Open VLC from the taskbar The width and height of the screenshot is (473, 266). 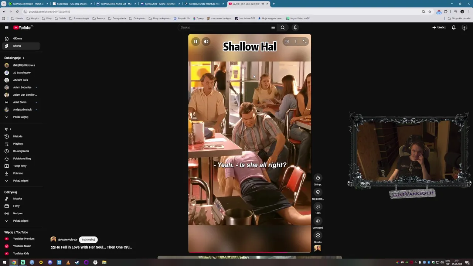pos(68,262)
